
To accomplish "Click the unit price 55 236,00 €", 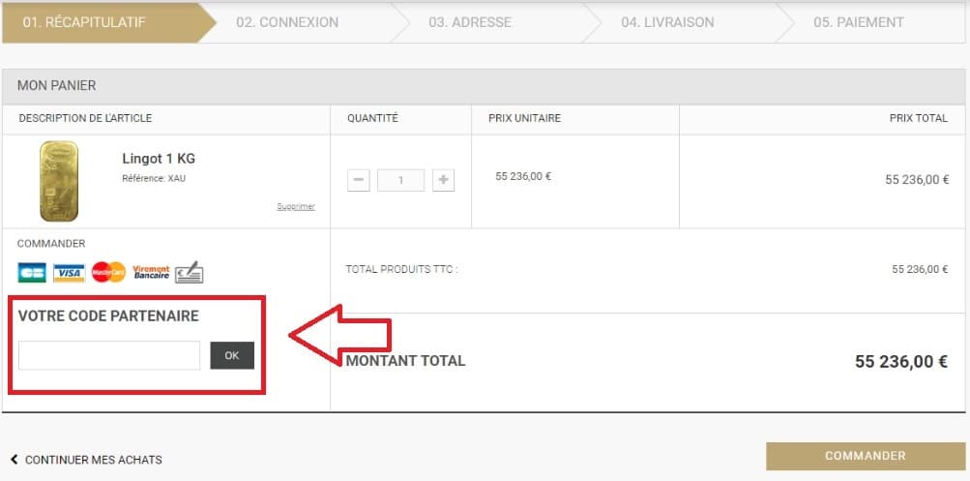I will pos(523,176).
